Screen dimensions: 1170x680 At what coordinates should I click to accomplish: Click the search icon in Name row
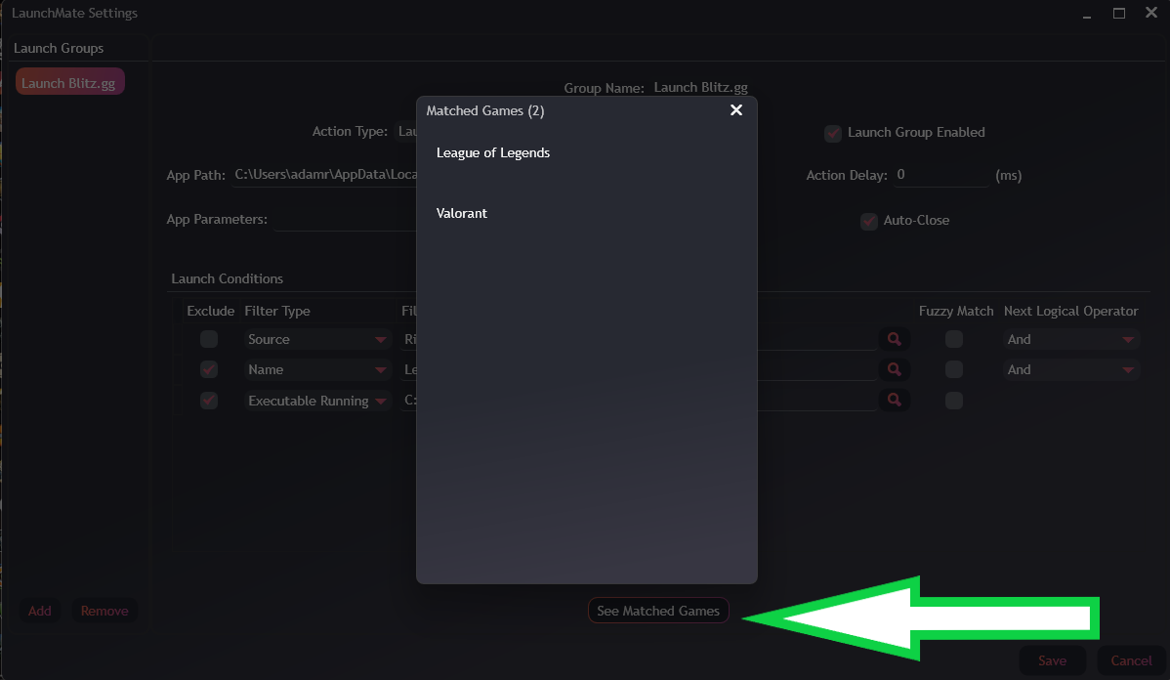[x=894, y=370]
